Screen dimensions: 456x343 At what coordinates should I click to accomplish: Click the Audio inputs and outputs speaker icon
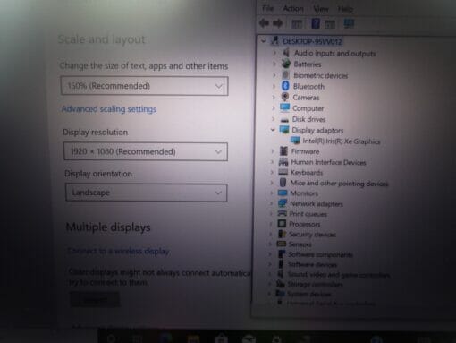[x=286, y=53]
